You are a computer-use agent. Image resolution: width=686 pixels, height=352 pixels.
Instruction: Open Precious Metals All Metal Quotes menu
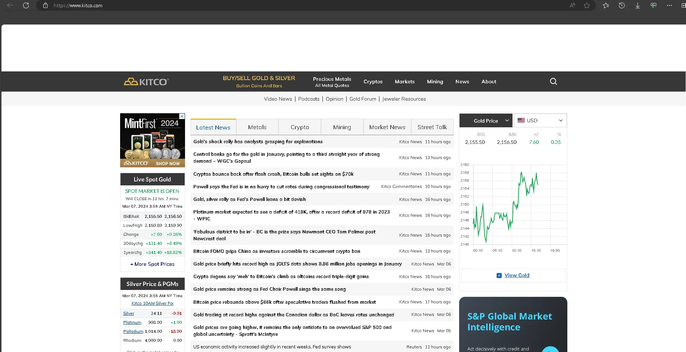coord(332,82)
